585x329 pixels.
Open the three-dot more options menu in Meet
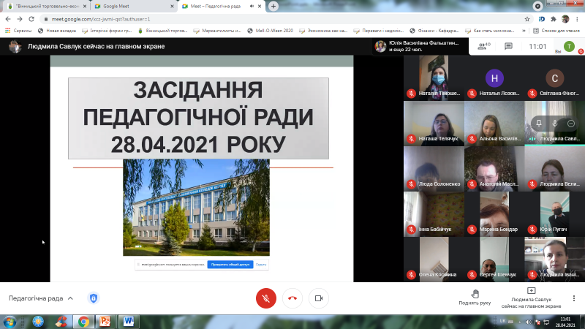coord(574,298)
